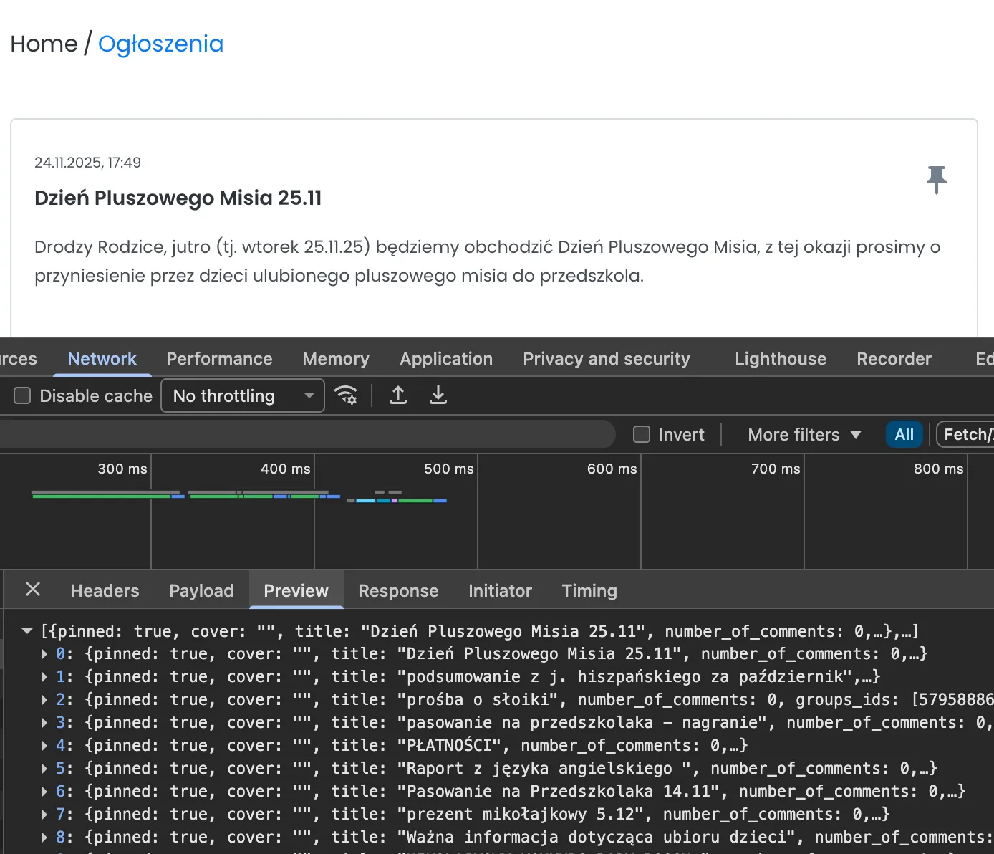Enable the Invert filter checkbox

[642, 434]
